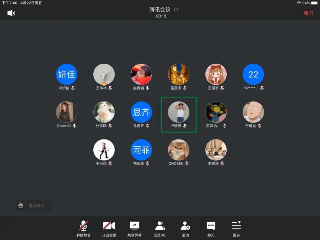The image size is (320, 240).
Task: Tap muted mic icon beside 王玮林
Action: tap(110, 88)
